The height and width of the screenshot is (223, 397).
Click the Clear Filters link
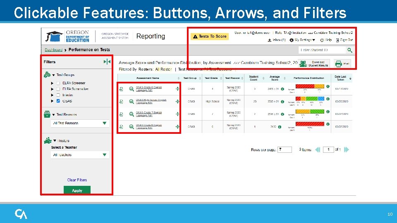(x=77, y=180)
